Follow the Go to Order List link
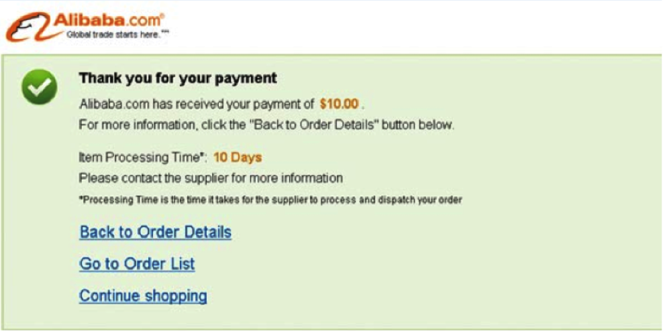Screen dimensions: 663x331 point(137,264)
